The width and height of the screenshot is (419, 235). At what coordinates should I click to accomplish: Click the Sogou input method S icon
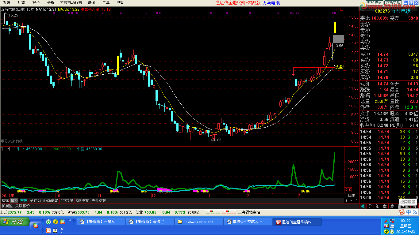[402, 212]
